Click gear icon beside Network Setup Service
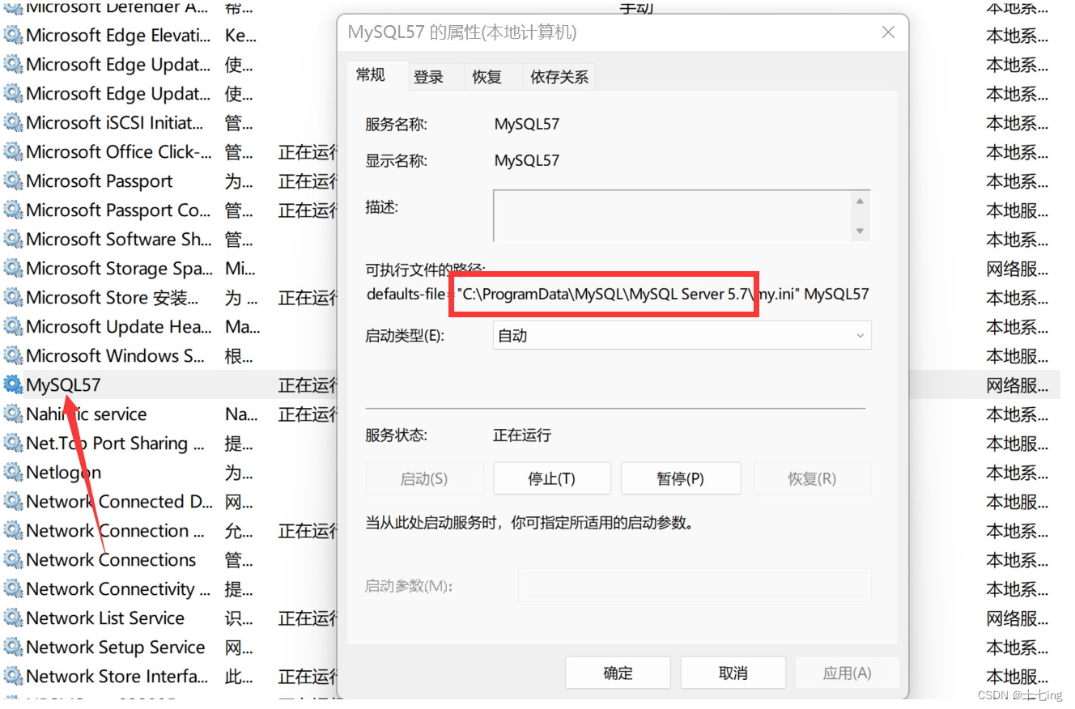 13,647
